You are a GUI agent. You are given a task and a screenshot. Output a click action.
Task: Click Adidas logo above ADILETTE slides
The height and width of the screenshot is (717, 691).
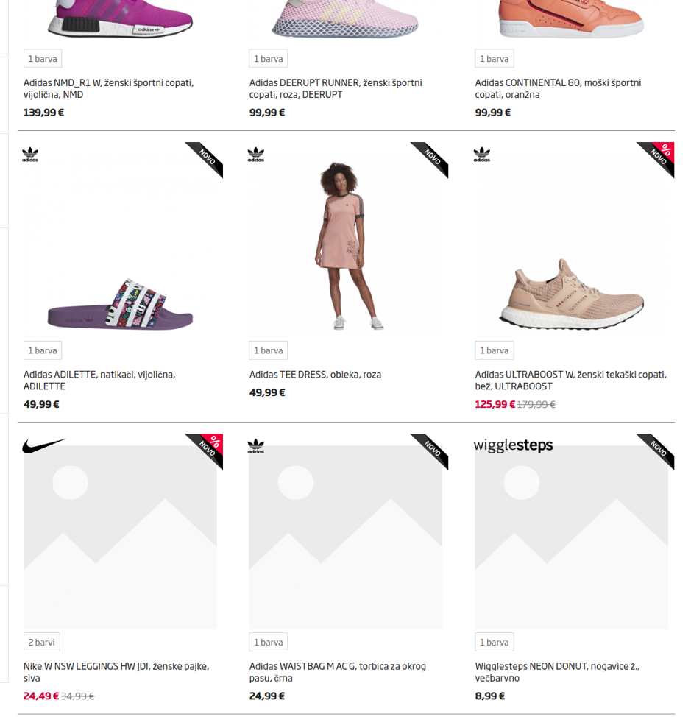30,155
